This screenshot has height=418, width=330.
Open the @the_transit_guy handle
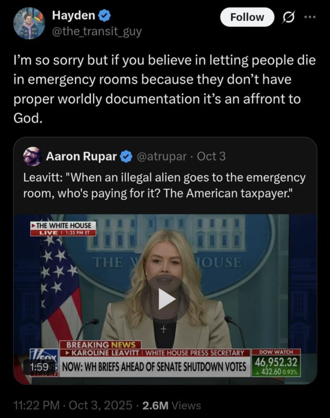(97, 32)
